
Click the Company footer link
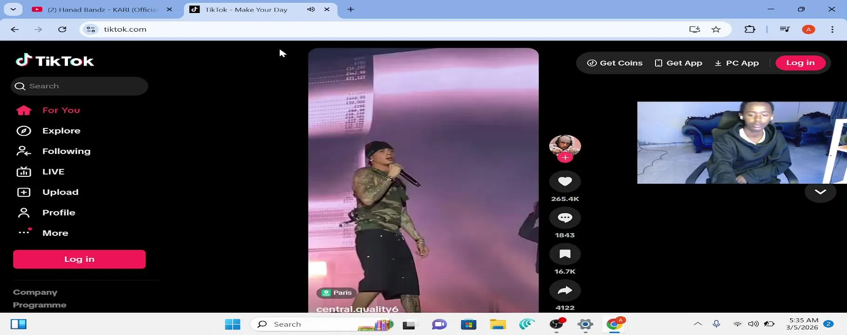35,292
